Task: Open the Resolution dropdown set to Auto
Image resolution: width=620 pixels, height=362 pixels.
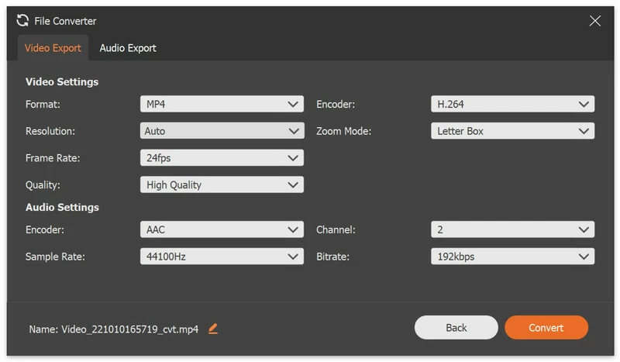Action: [x=222, y=131]
